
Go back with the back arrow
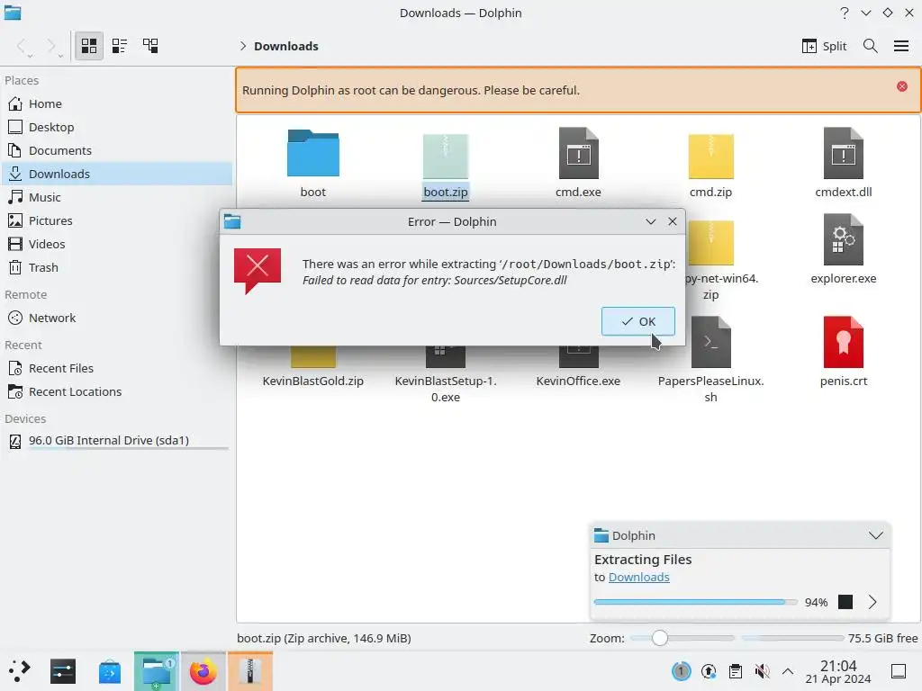22,46
